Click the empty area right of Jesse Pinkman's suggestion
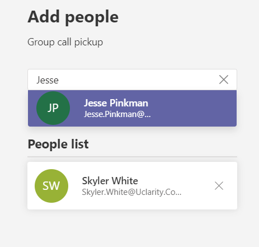259x247 pixels. [193, 108]
